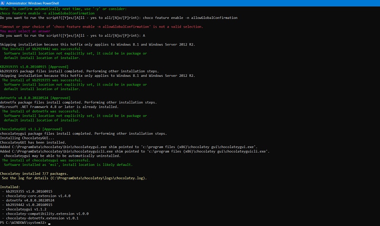Click the chocolatey-core.extension v1.4.0 list item

point(37,196)
